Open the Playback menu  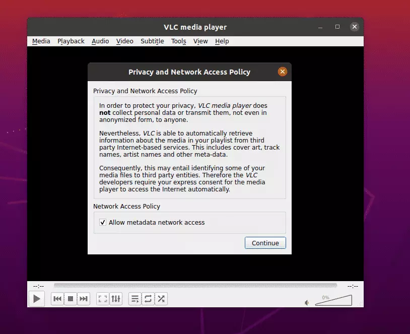click(71, 41)
